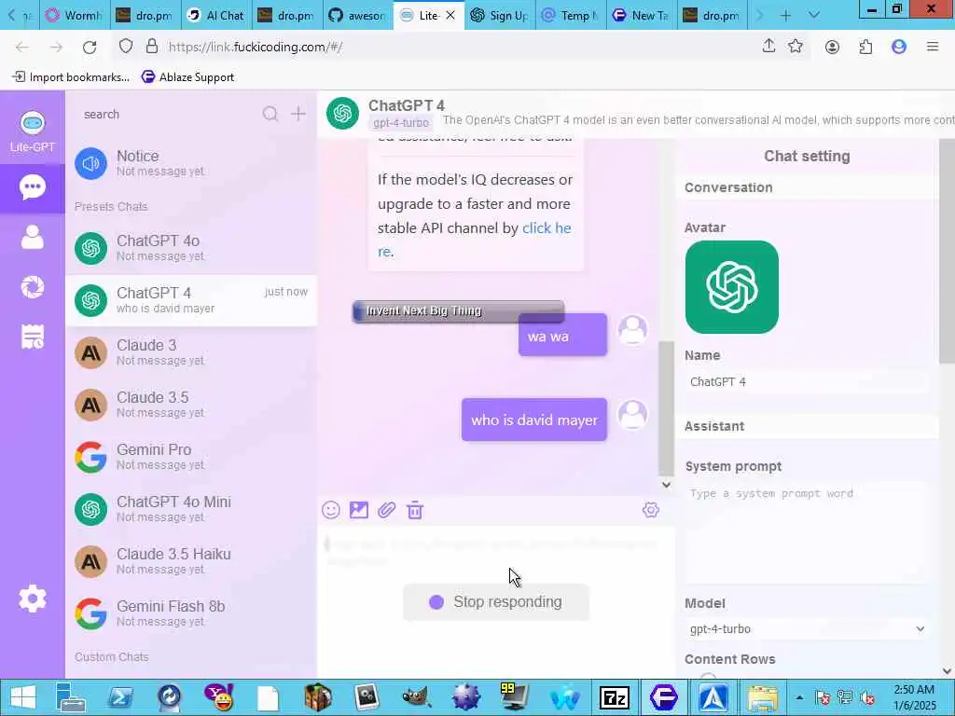Select ChatGPT 4o preset chat

pyautogui.click(x=191, y=248)
